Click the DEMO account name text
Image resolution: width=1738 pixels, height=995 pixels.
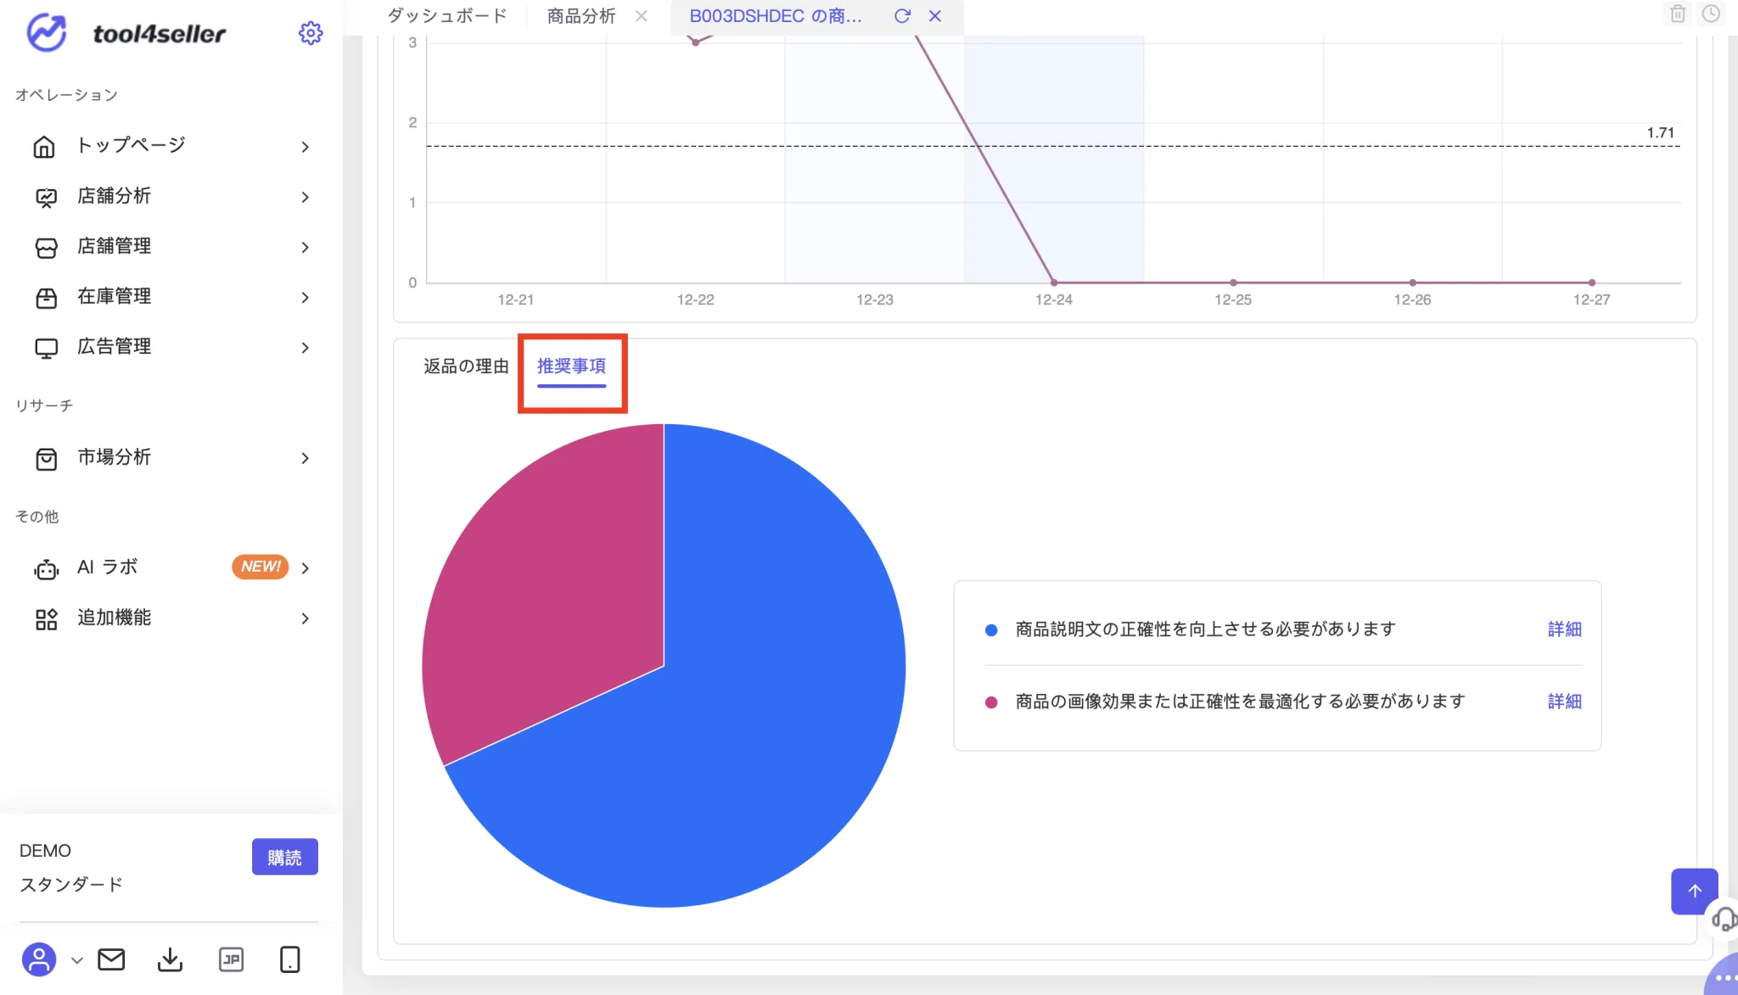[x=45, y=851]
